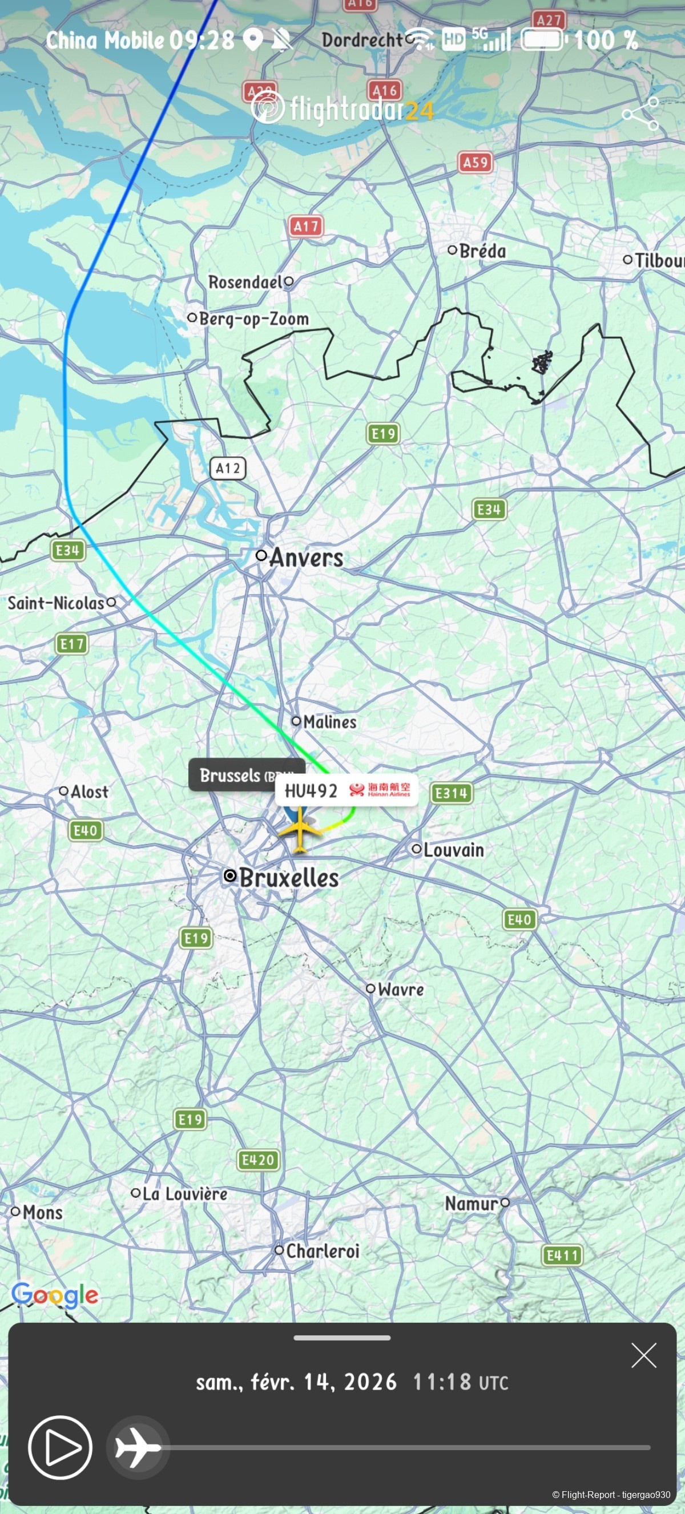Tap the A59 road shield

pos(475,162)
